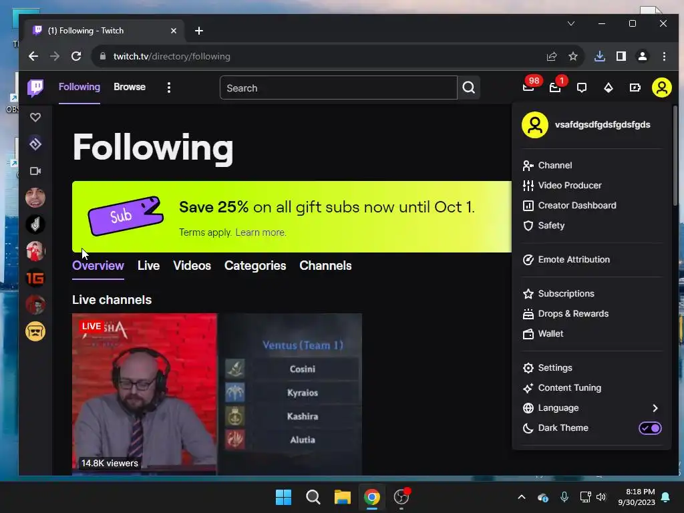Open the dark red avatar sidebar channel
684x513 pixels.
(35, 305)
